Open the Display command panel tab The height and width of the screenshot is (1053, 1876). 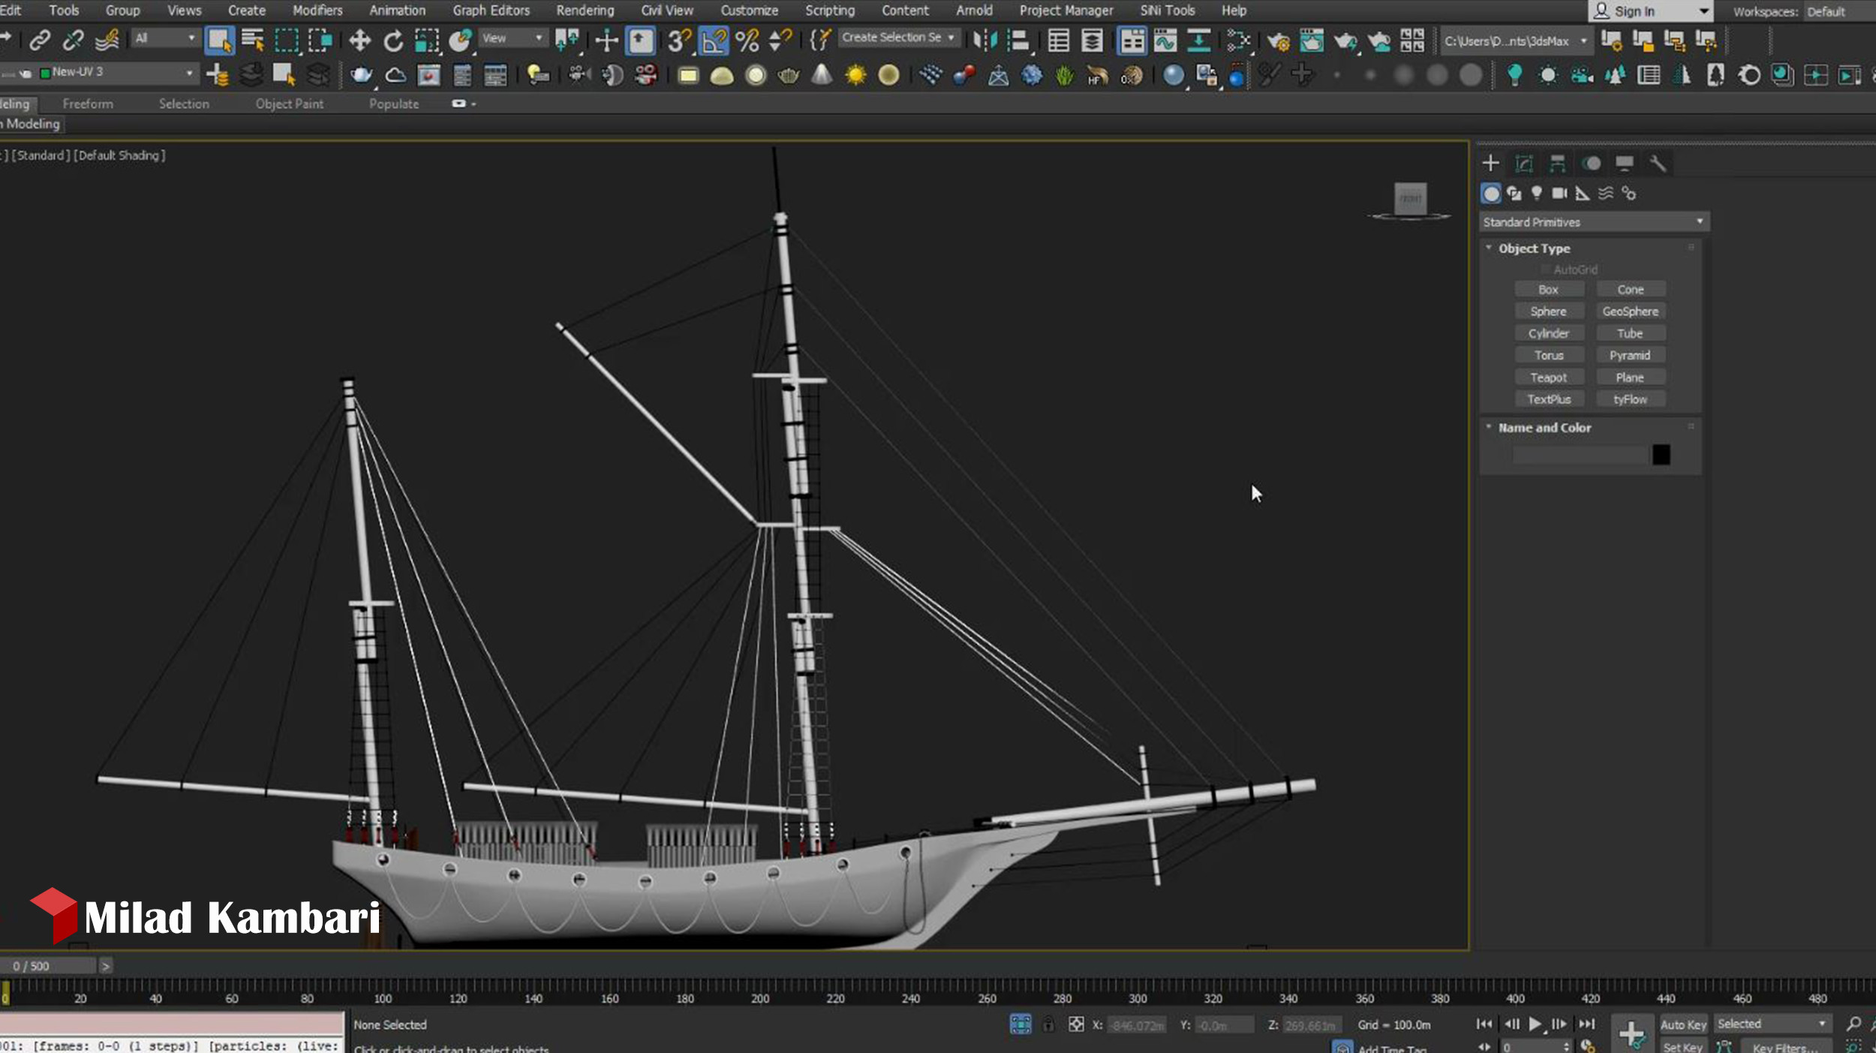[x=1624, y=163]
